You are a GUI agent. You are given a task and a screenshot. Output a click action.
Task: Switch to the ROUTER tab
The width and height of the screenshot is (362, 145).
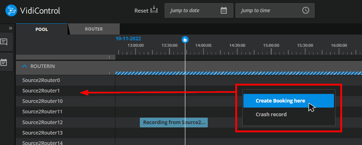[x=94, y=29]
